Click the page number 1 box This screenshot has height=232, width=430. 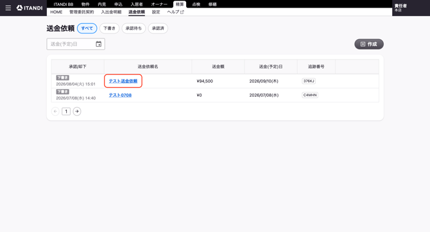pos(66,112)
